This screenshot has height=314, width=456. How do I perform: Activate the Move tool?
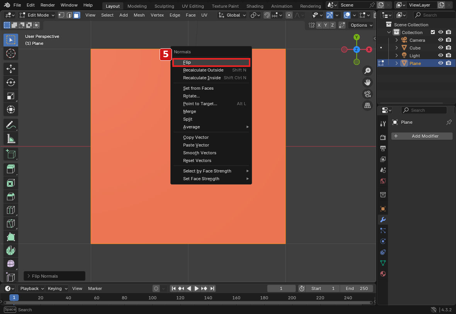[x=11, y=69]
